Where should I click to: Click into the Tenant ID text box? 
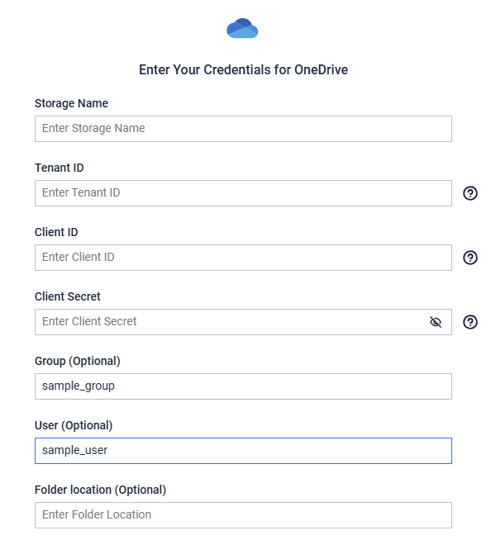coord(243,193)
